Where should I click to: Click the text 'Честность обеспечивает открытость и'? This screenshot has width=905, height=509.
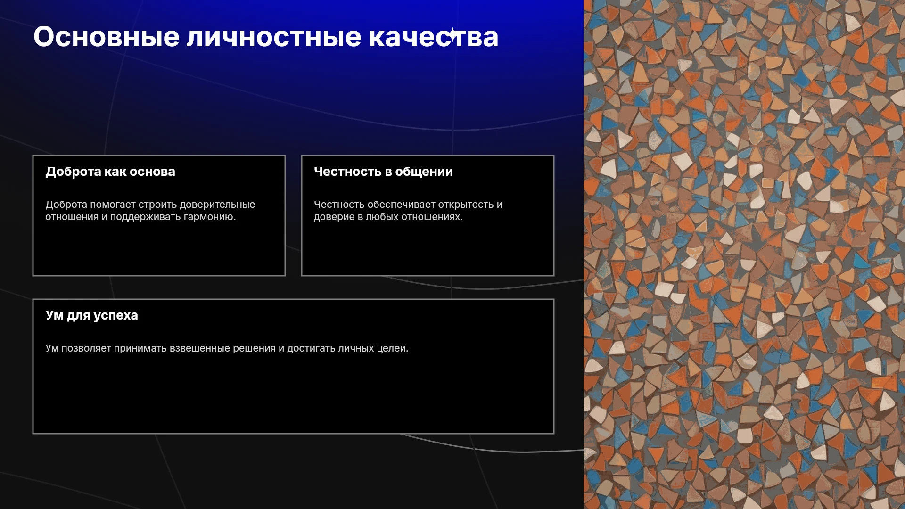point(408,205)
